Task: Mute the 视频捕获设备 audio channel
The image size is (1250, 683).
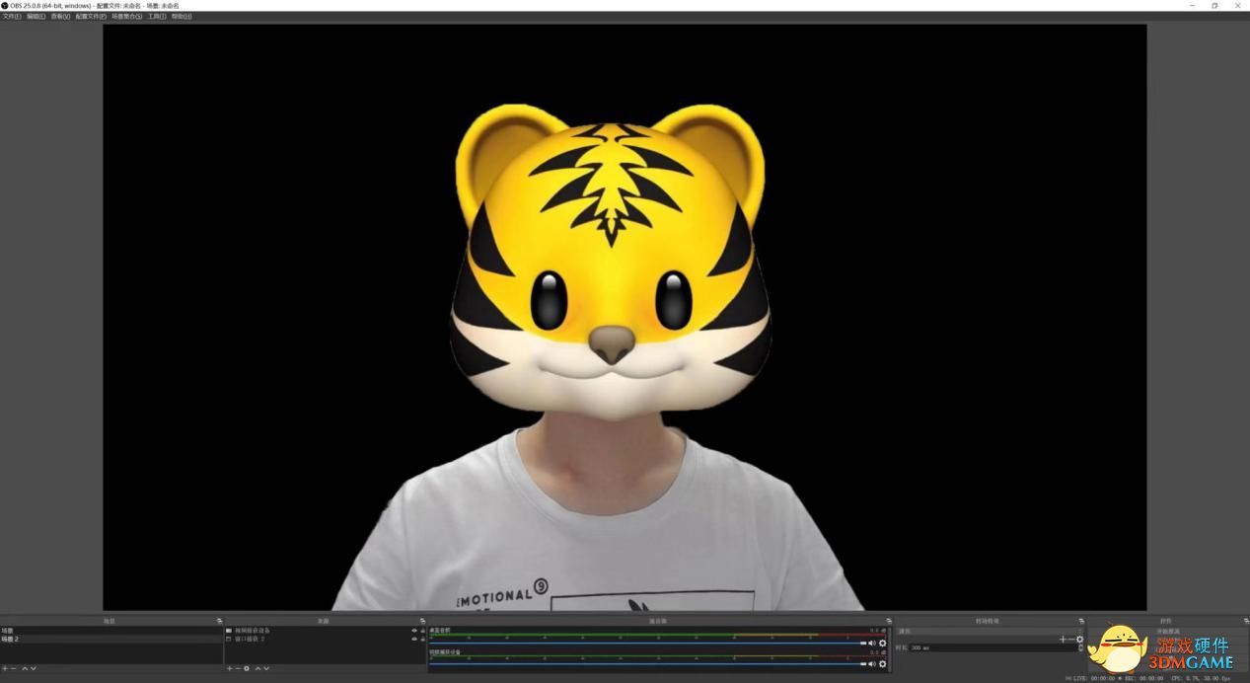Action: point(872,664)
